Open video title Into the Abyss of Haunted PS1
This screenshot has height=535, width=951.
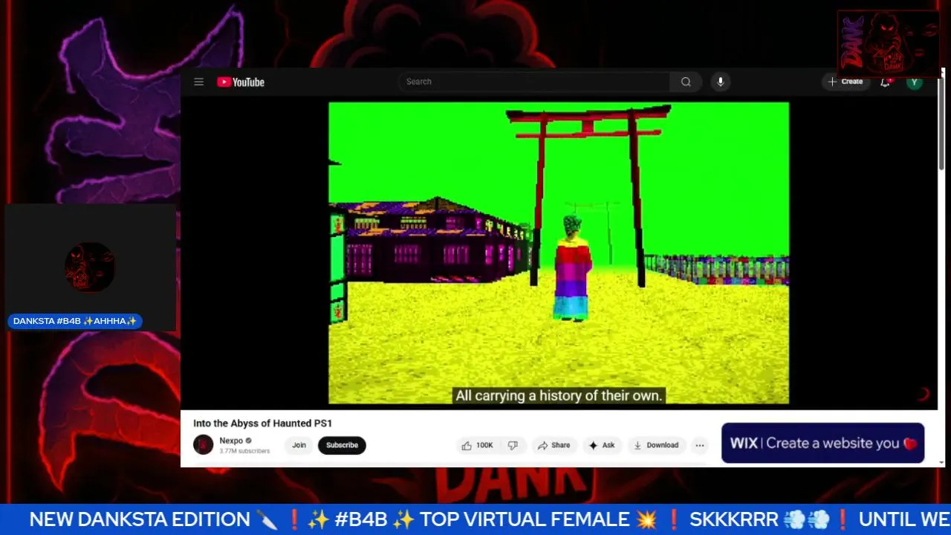tap(263, 424)
